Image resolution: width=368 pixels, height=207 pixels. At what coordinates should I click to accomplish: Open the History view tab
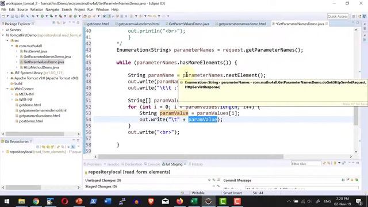pos(195,164)
